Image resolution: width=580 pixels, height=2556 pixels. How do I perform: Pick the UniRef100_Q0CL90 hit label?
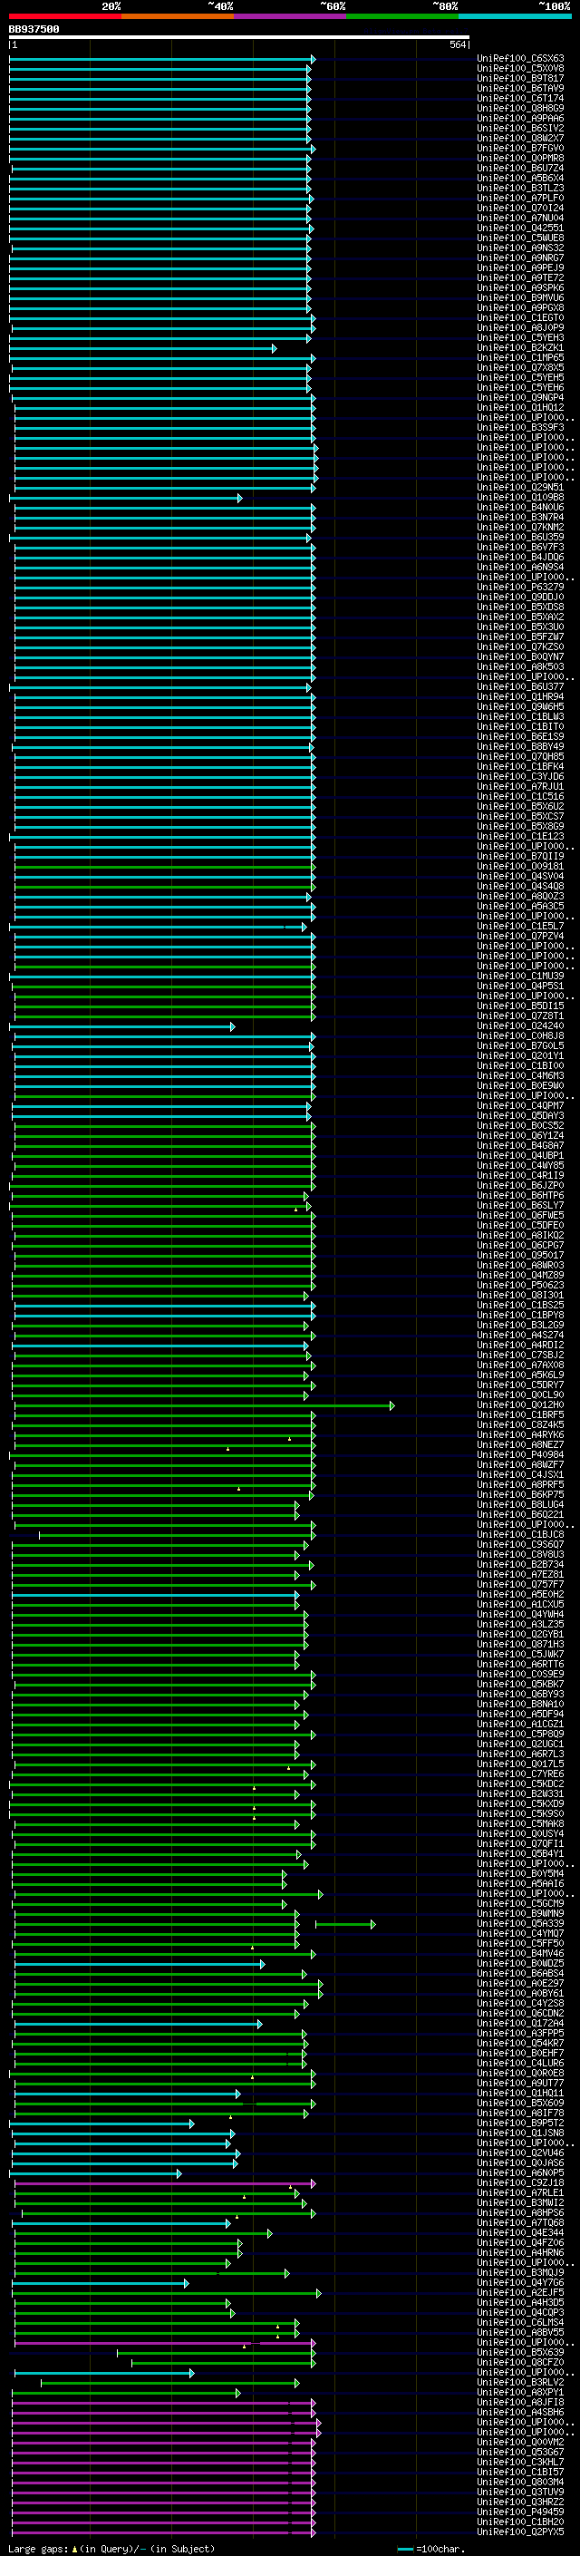pos(520,1395)
